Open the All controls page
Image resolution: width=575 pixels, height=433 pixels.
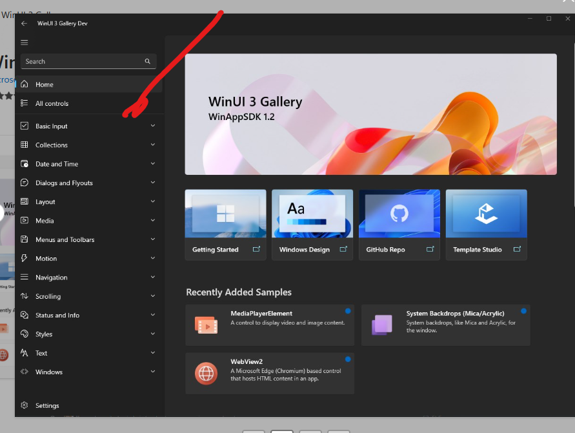(89, 103)
